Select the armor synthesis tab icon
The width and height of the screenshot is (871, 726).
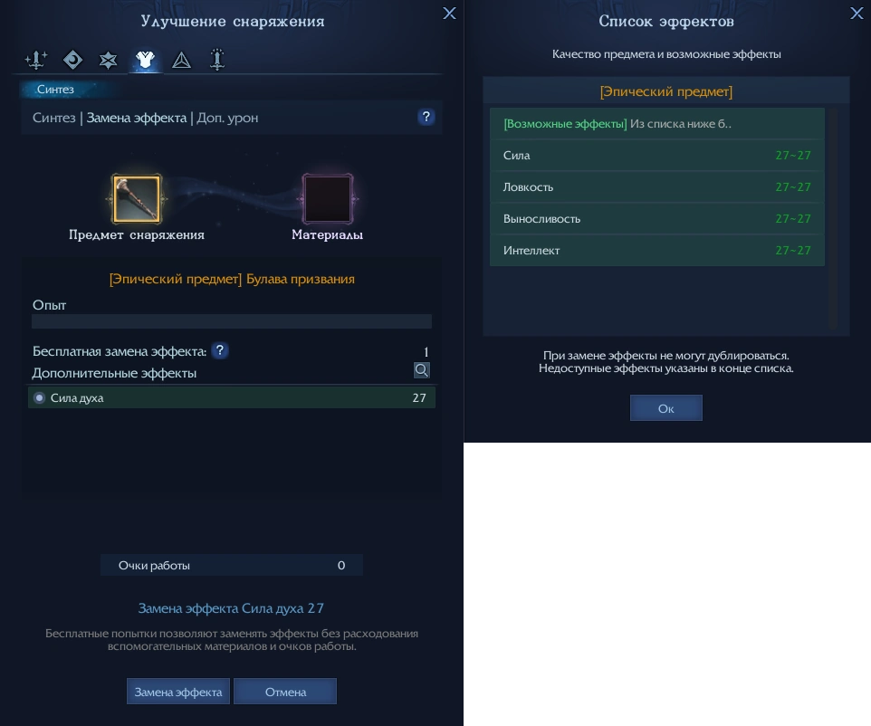click(146, 60)
